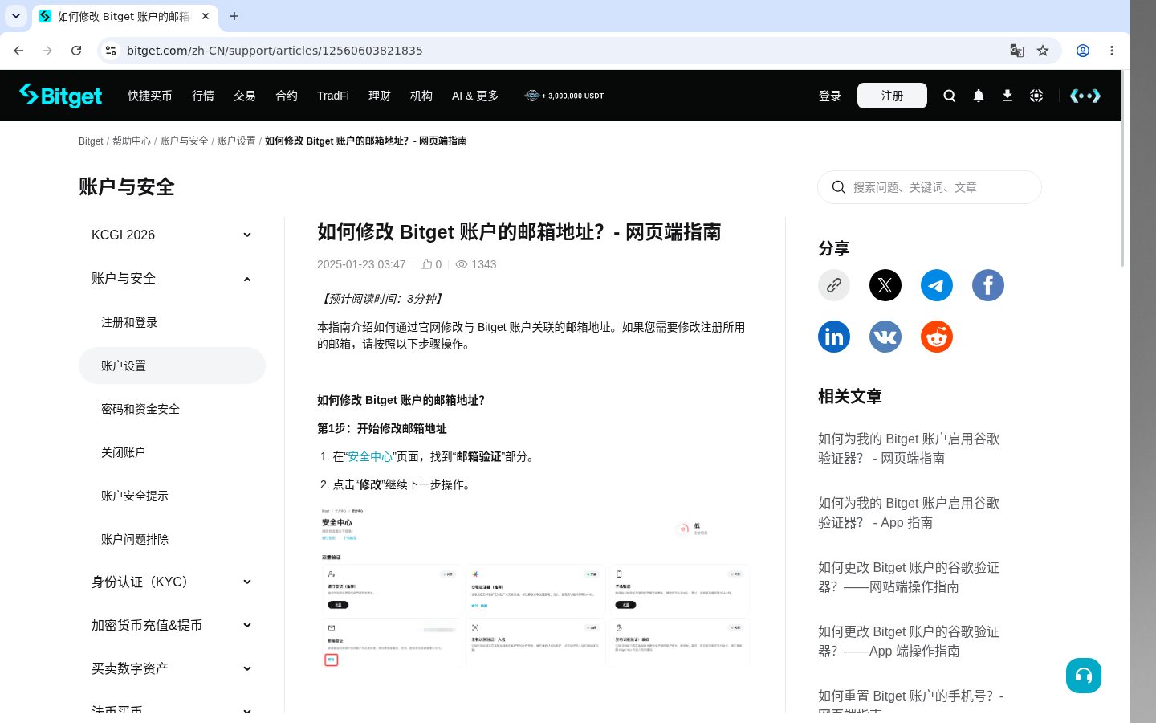Collapse the 账户与安全 sidebar section
This screenshot has height=723, width=1156.
tap(172, 278)
